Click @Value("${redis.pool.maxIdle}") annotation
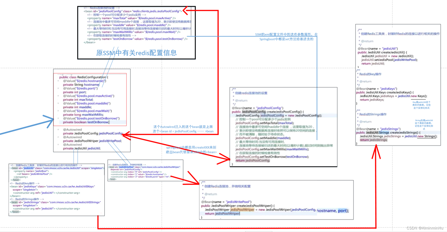The height and width of the screenshot is (232, 447). [x=87, y=103]
